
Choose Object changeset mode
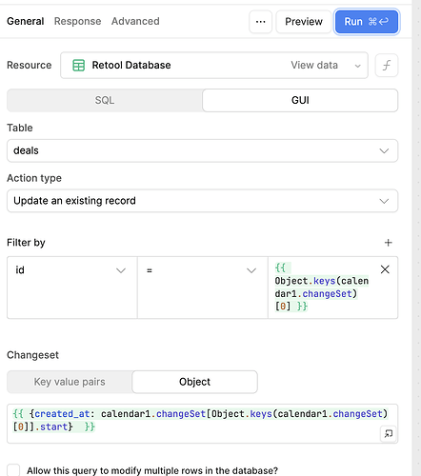(194, 382)
